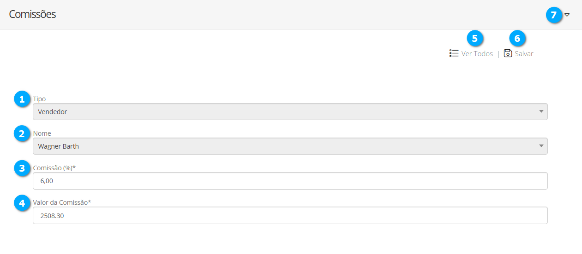Open the Tipo dropdown arrow

(541, 111)
